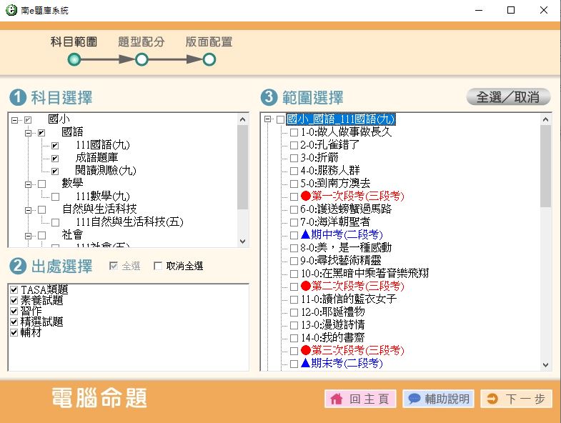Click the arrow icon on 下一步
Image resolution: width=561 pixels, height=423 pixels.
[492, 399]
